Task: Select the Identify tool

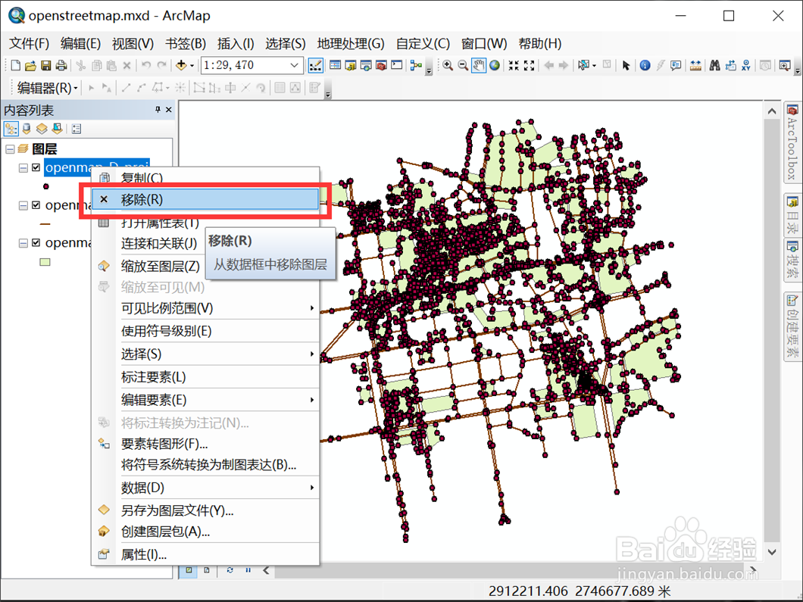Action: click(x=645, y=66)
